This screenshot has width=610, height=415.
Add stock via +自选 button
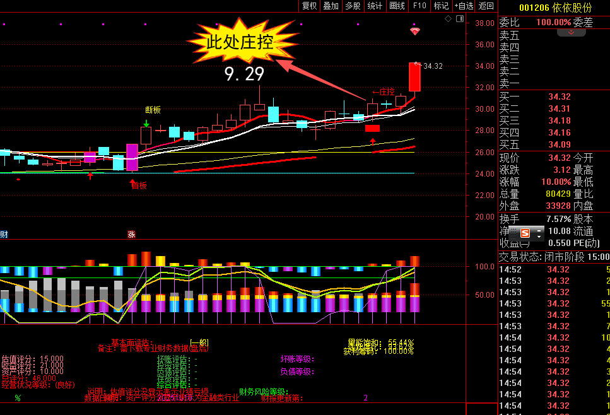point(464,6)
